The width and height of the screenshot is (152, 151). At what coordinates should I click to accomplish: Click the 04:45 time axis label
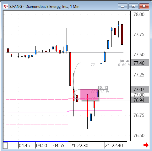pyautogui.click(x=24, y=146)
